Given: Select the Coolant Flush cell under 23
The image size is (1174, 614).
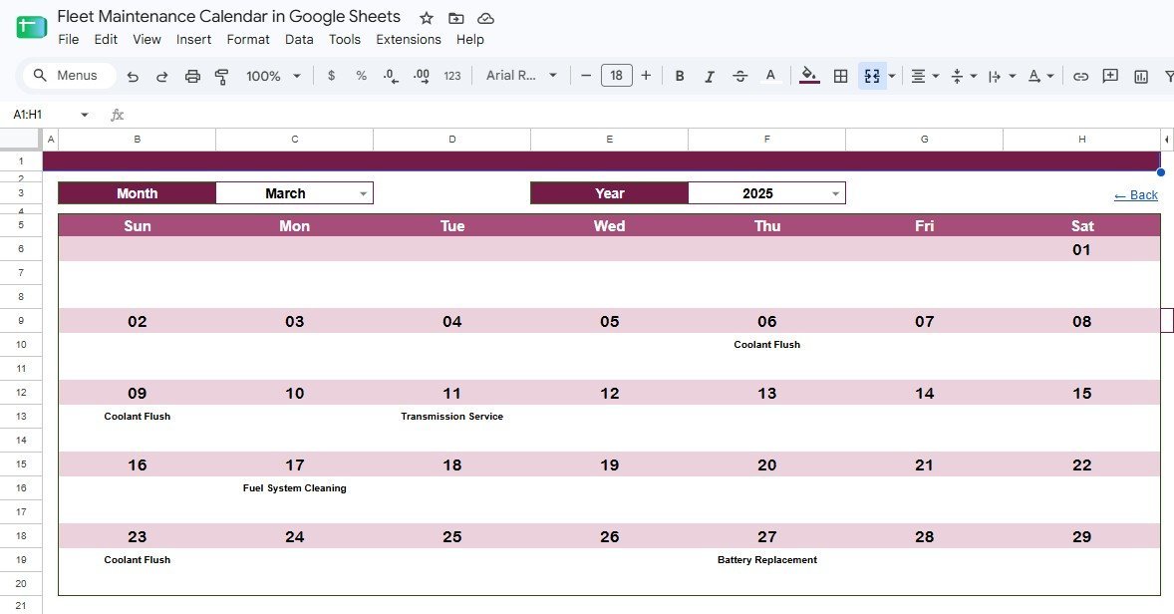Looking at the screenshot, I should [x=137, y=560].
